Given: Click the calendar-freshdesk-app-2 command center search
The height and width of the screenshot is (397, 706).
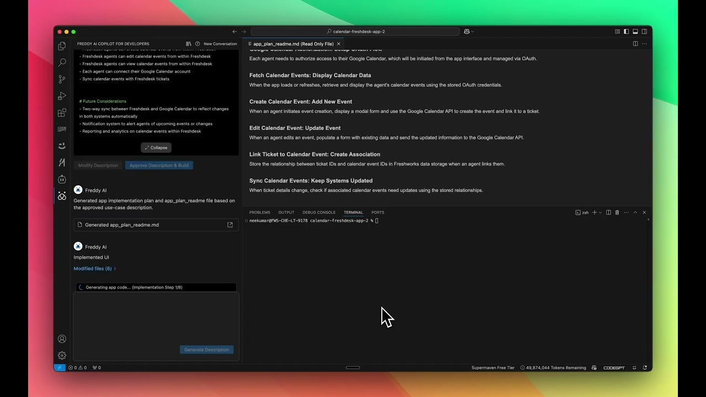Looking at the screenshot, I should click(x=355, y=31).
